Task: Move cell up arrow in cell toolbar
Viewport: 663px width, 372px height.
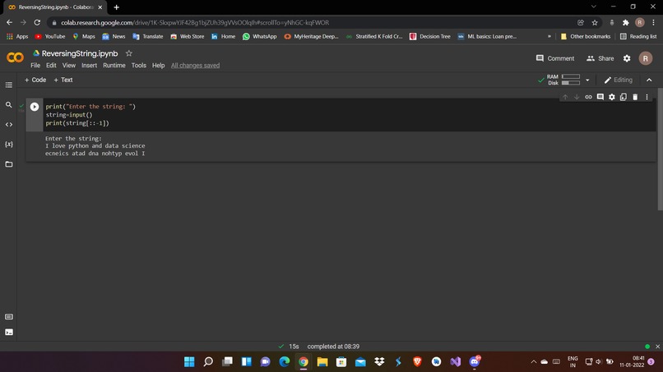Action: pyautogui.click(x=565, y=97)
